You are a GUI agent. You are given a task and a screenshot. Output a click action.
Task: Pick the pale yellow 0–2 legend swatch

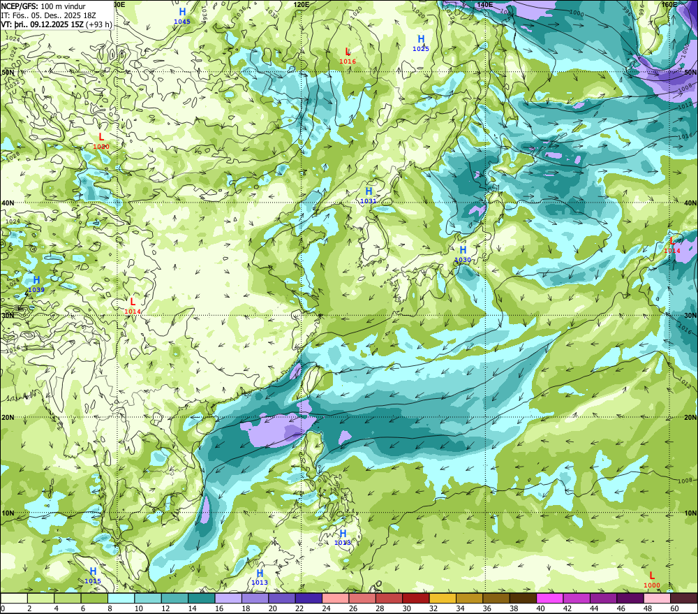tap(14, 598)
